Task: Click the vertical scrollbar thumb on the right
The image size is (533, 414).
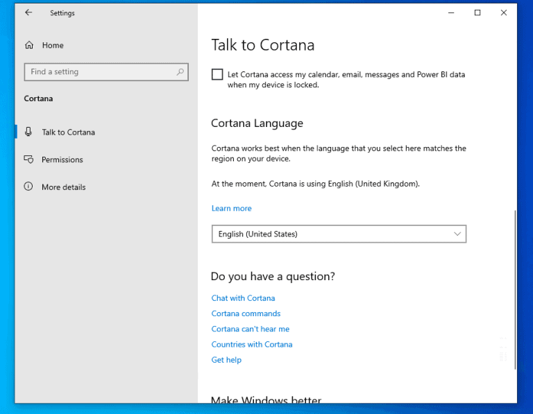Action: point(515,290)
